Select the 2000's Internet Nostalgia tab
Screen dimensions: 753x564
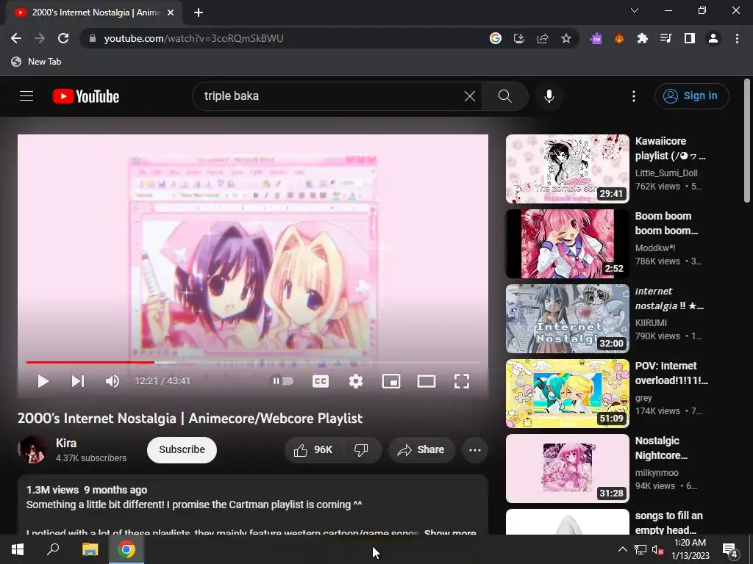tap(93, 13)
